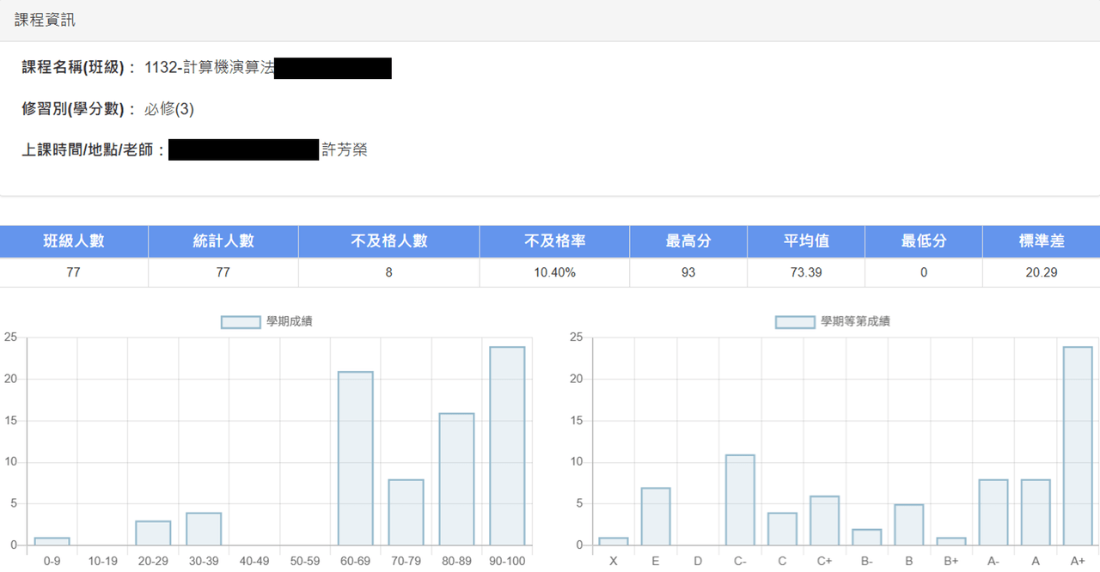Select the 0-9 score bar

(52, 541)
